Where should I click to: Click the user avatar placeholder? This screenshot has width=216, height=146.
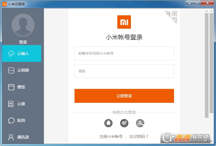(x=23, y=25)
